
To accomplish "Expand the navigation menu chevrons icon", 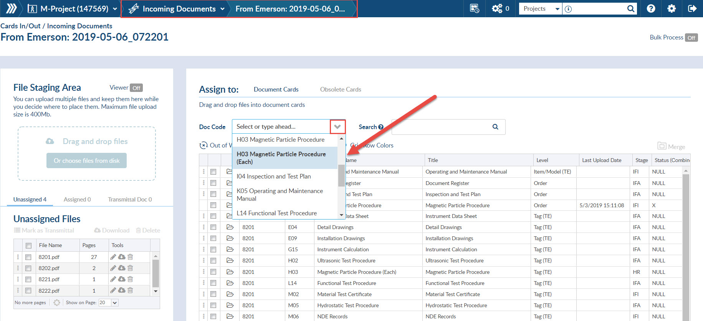I will point(11,8).
